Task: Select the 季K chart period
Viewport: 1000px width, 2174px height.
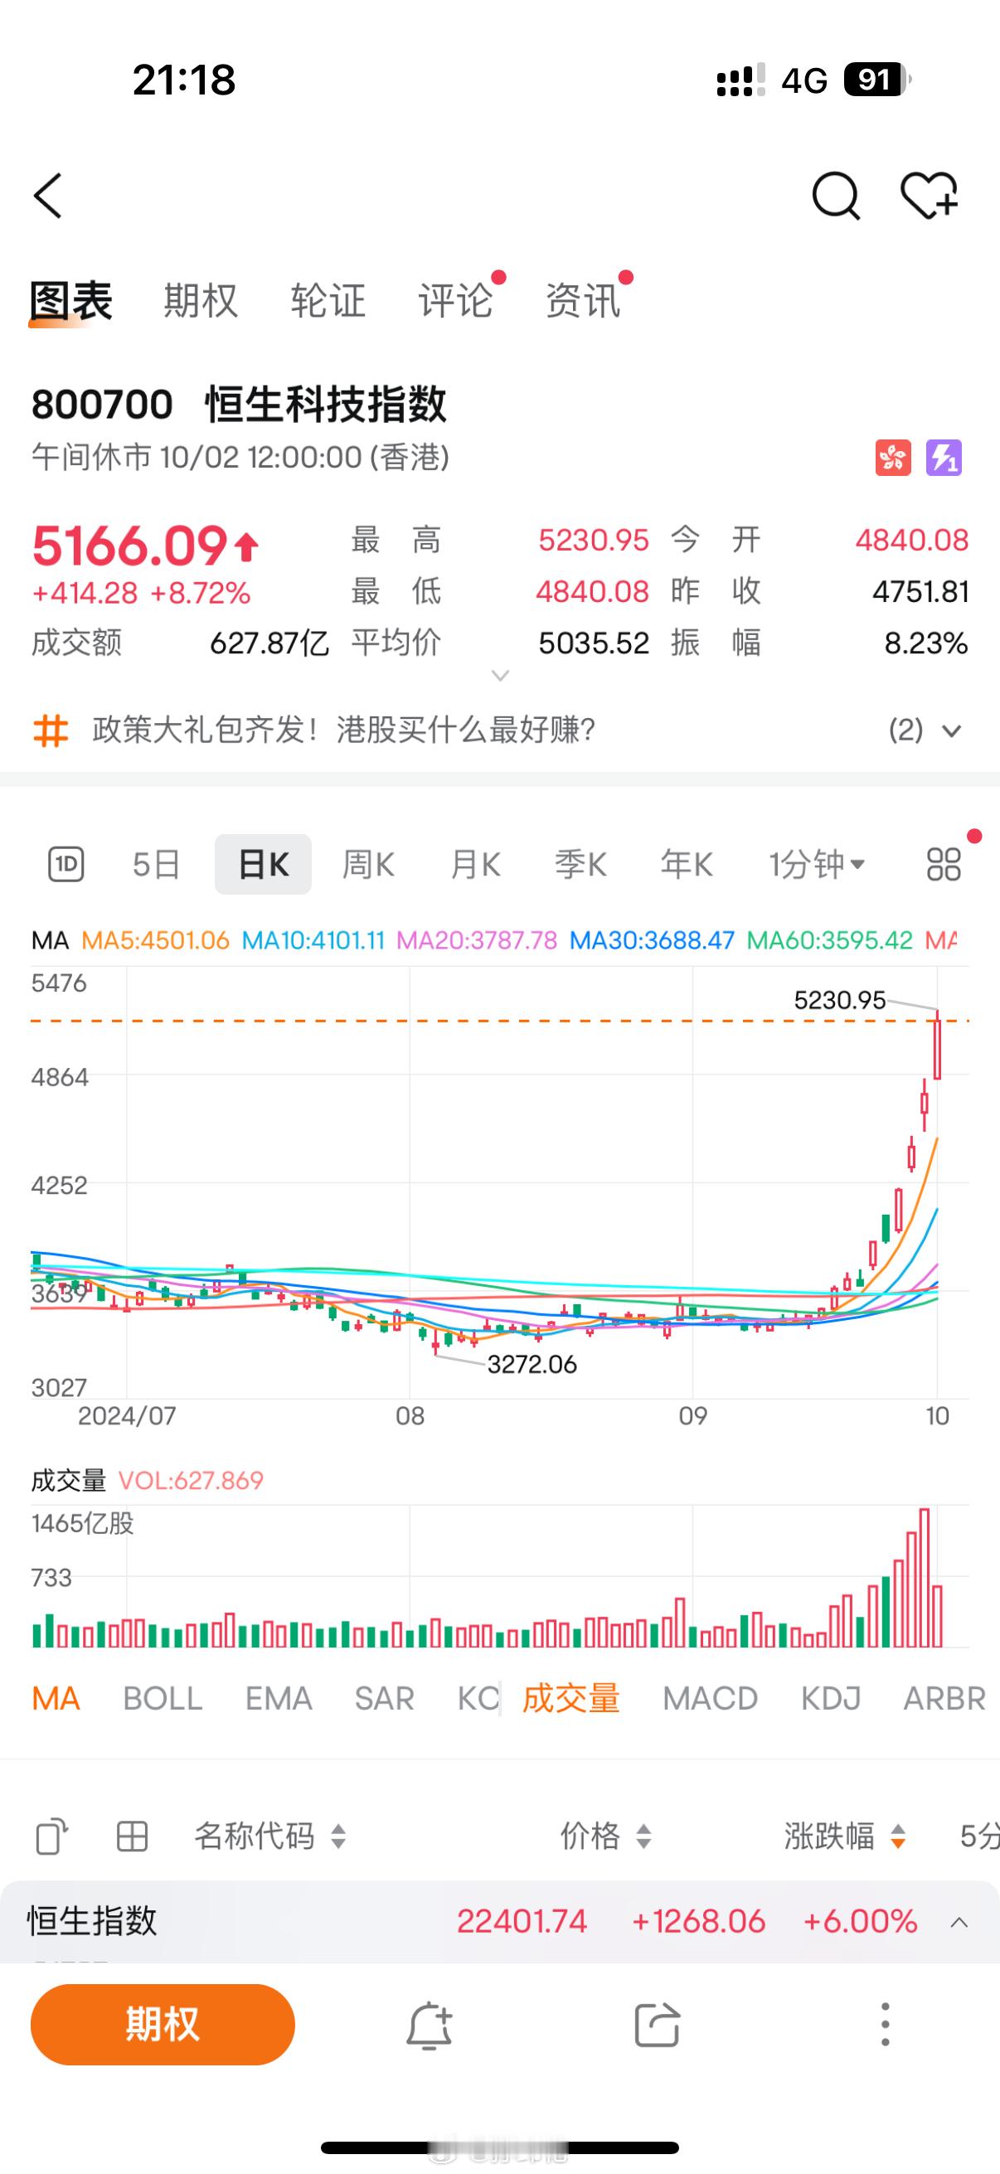Action: 580,864
